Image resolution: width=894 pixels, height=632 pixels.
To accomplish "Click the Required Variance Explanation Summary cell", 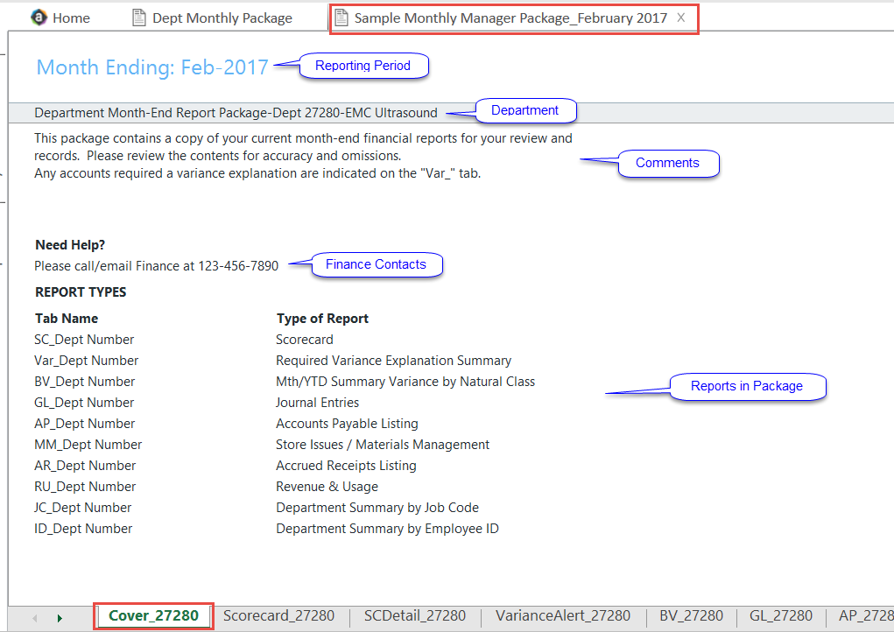I will (x=393, y=361).
